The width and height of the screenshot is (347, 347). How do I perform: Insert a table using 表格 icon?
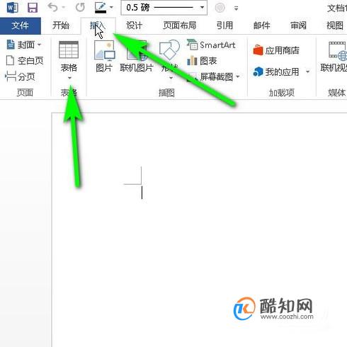(69, 59)
